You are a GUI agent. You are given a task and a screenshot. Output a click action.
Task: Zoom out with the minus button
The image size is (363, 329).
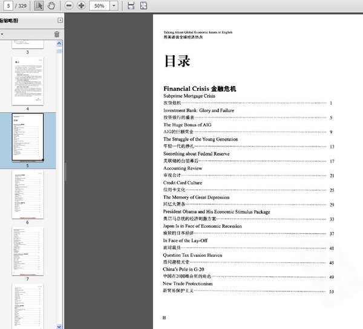pos(69,5)
